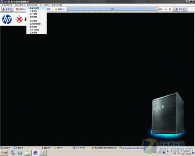Click the yellow lock icon toolbar button
This screenshot has height=156, width=195.
[60, 9]
